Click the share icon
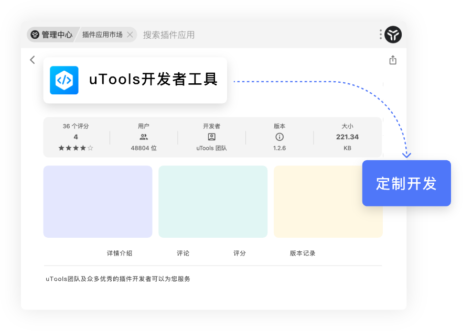 click(393, 60)
